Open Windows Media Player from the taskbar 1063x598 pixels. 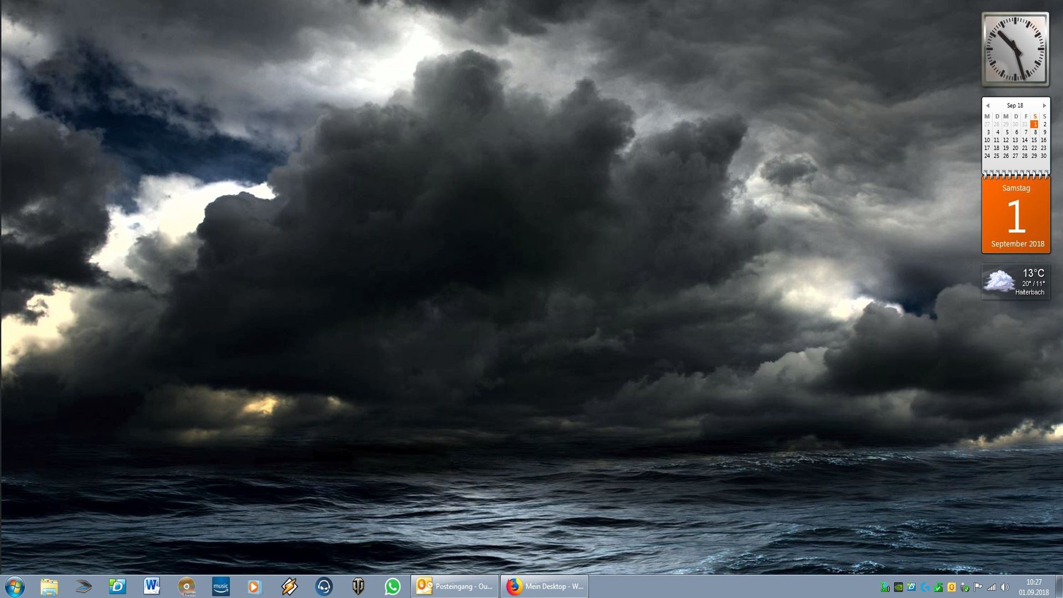pos(254,586)
